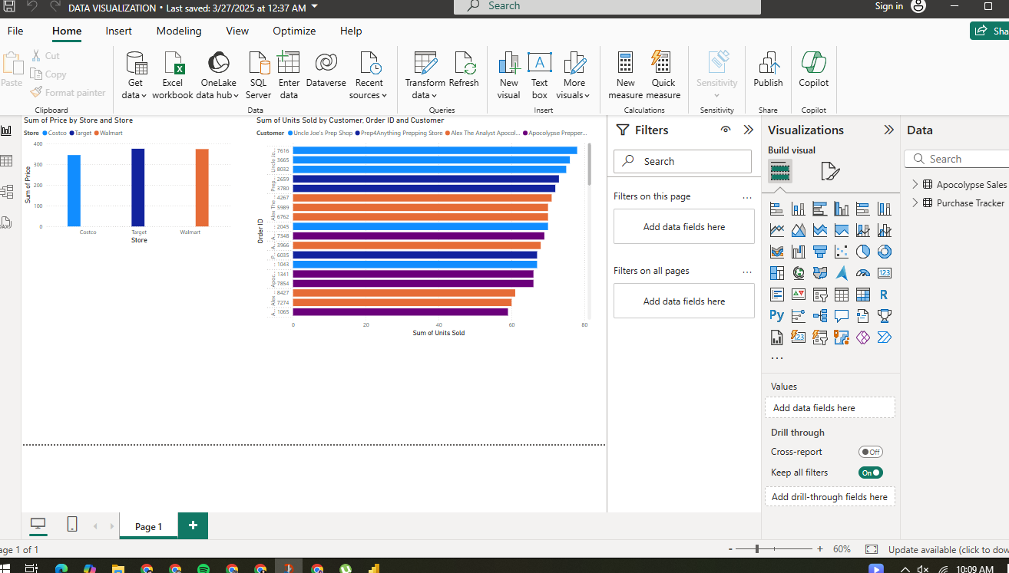Choose the Pie chart visual

click(x=863, y=252)
